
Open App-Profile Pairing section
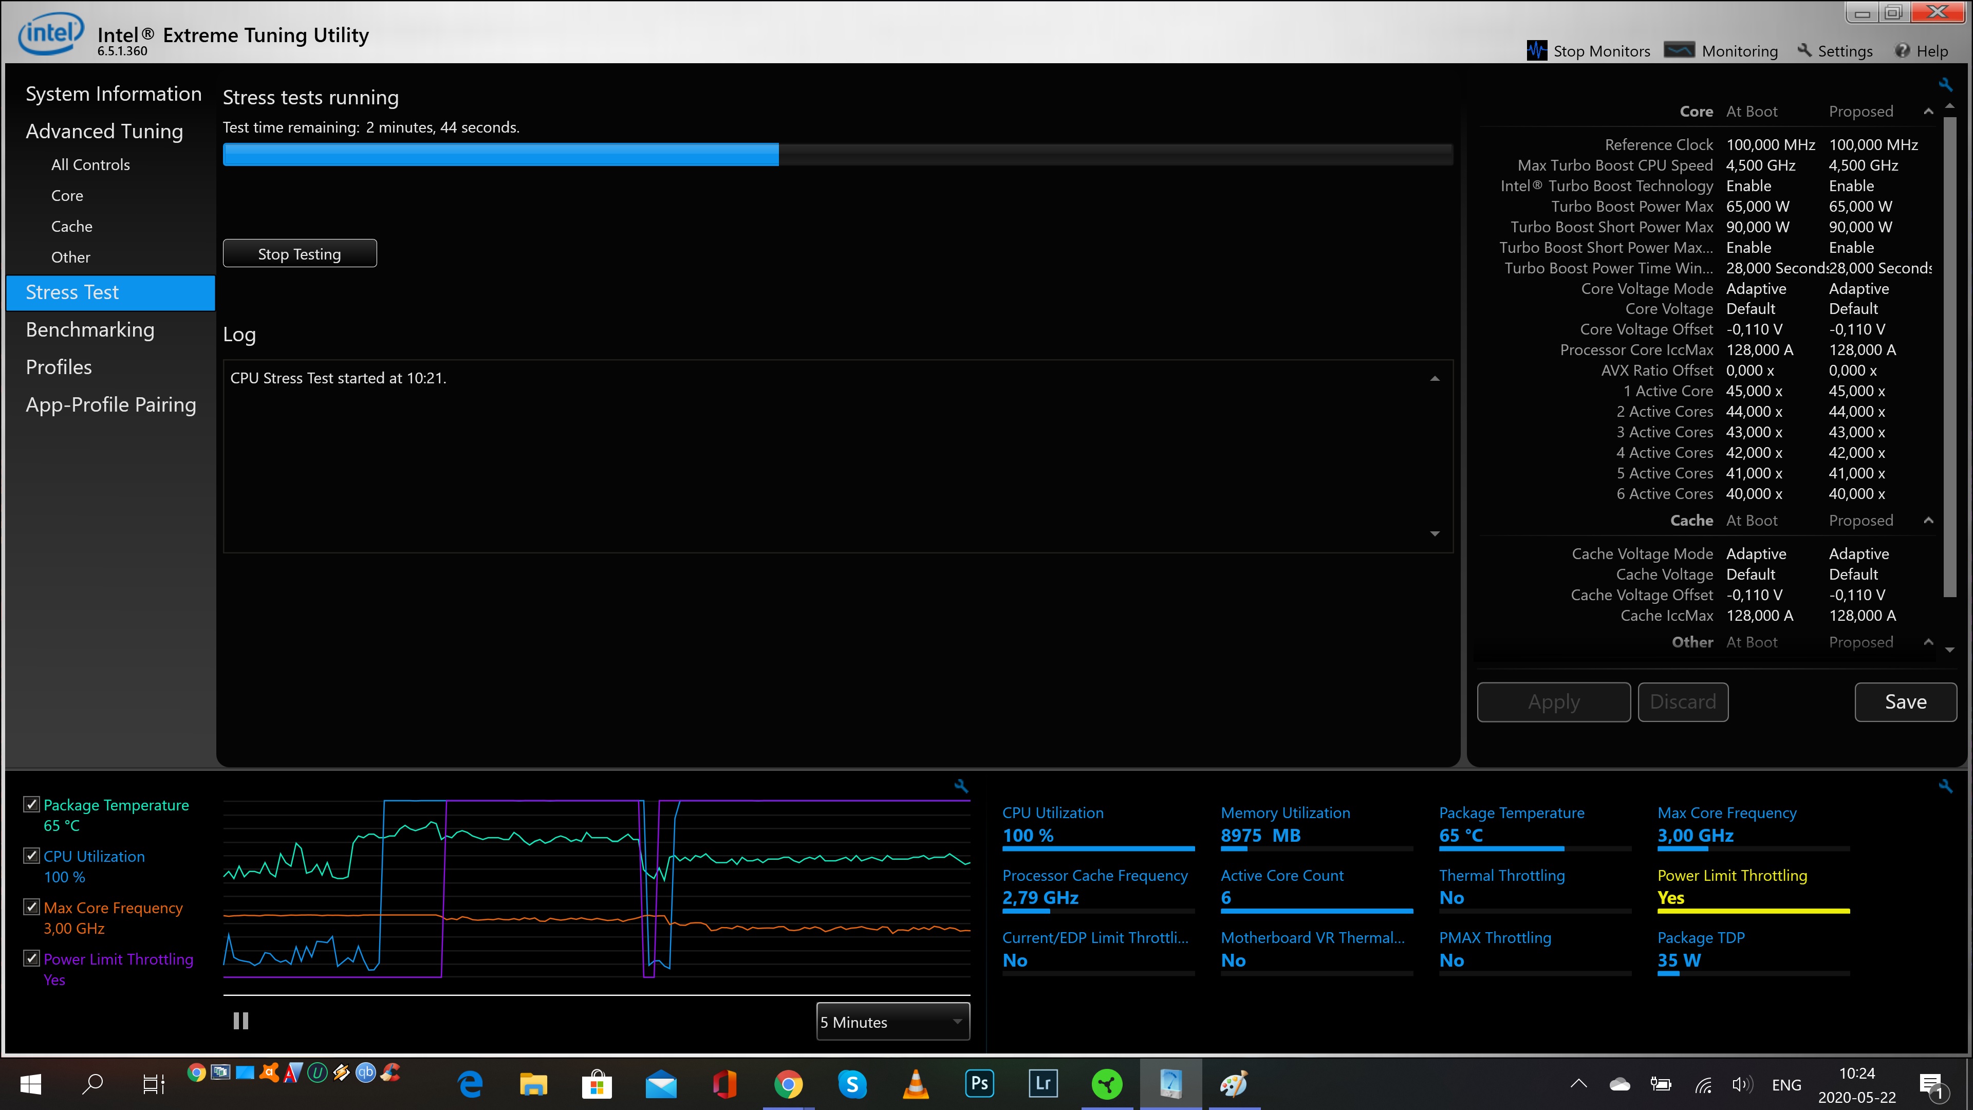110,404
